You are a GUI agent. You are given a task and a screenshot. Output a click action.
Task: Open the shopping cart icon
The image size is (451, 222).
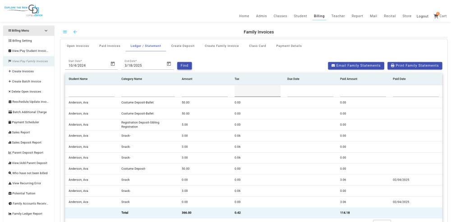click(x=436, y=16)
